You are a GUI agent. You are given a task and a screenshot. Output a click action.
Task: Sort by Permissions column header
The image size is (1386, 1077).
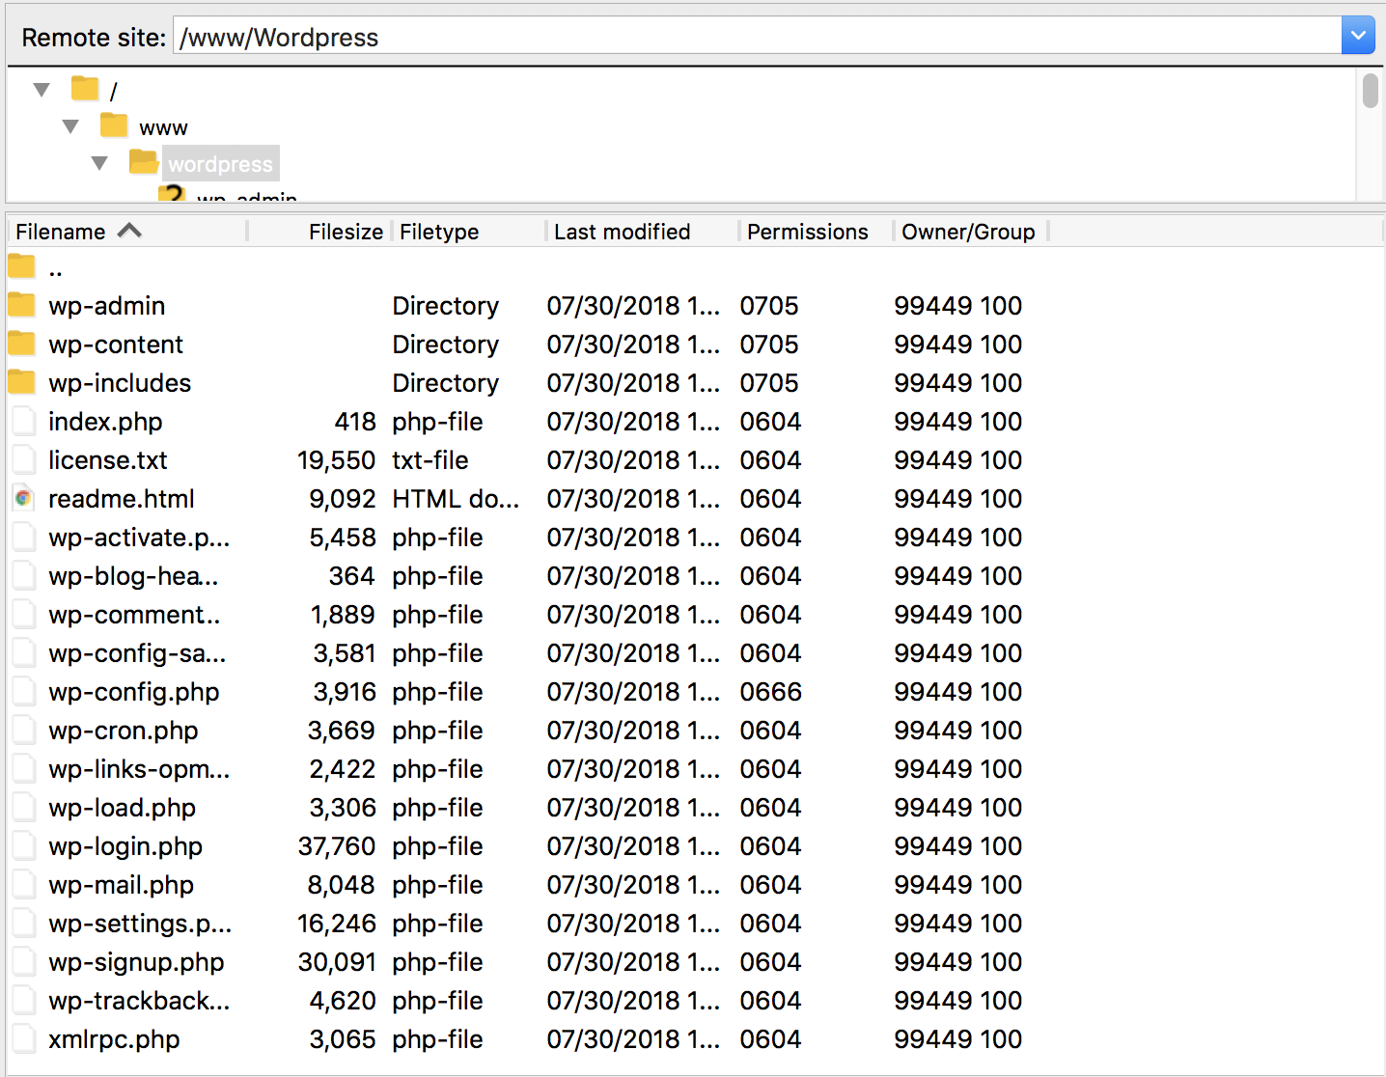pyautogui.click(x=807, y=232)
